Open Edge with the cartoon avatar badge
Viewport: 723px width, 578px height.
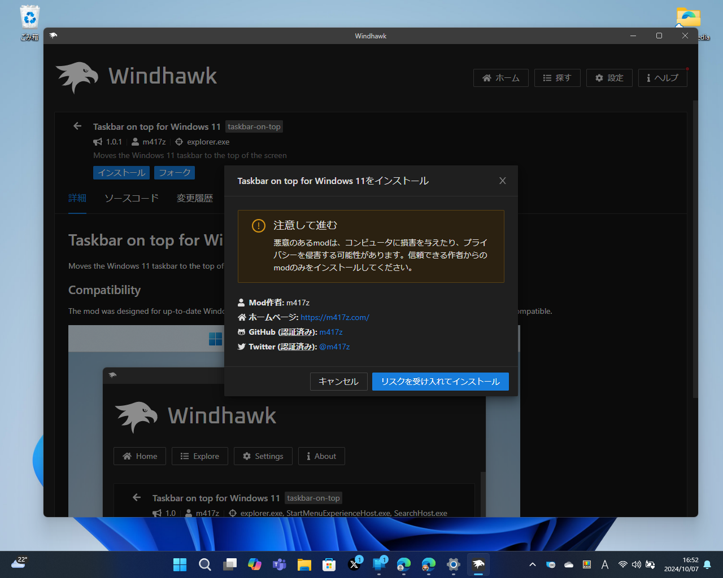429,564
